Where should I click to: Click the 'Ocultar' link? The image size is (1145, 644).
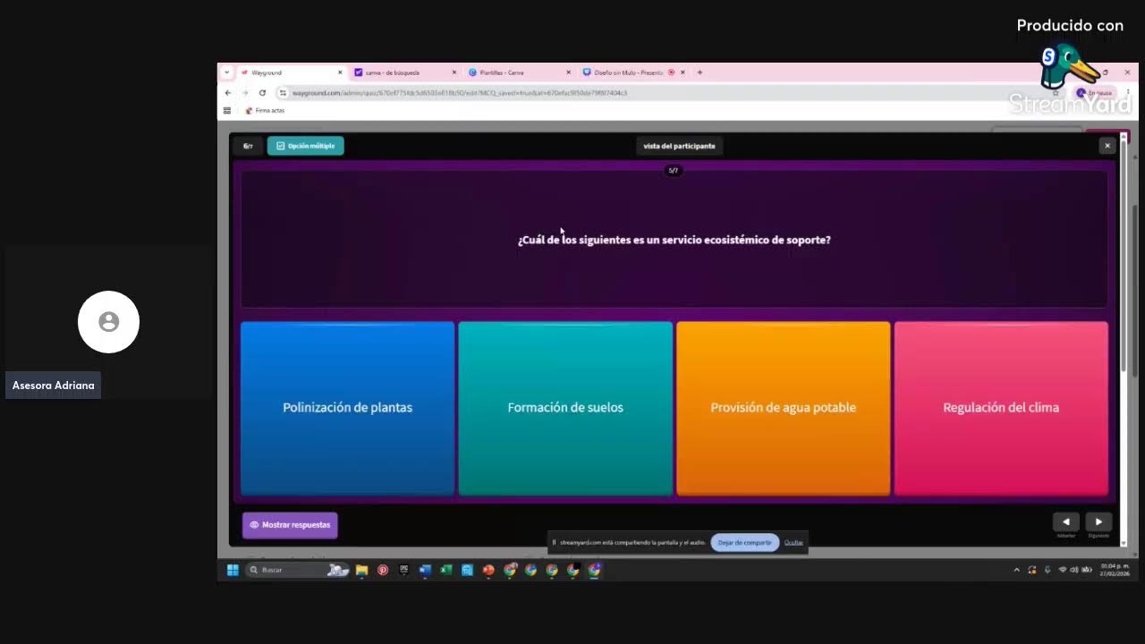coord(793,543)
